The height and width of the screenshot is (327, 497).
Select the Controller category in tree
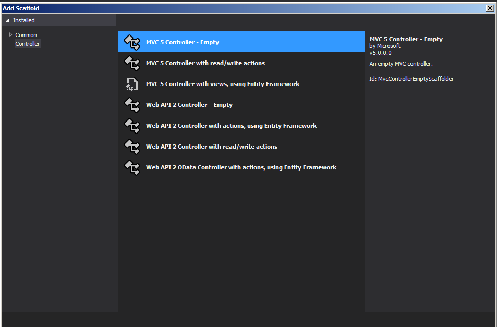click(28, 44)
